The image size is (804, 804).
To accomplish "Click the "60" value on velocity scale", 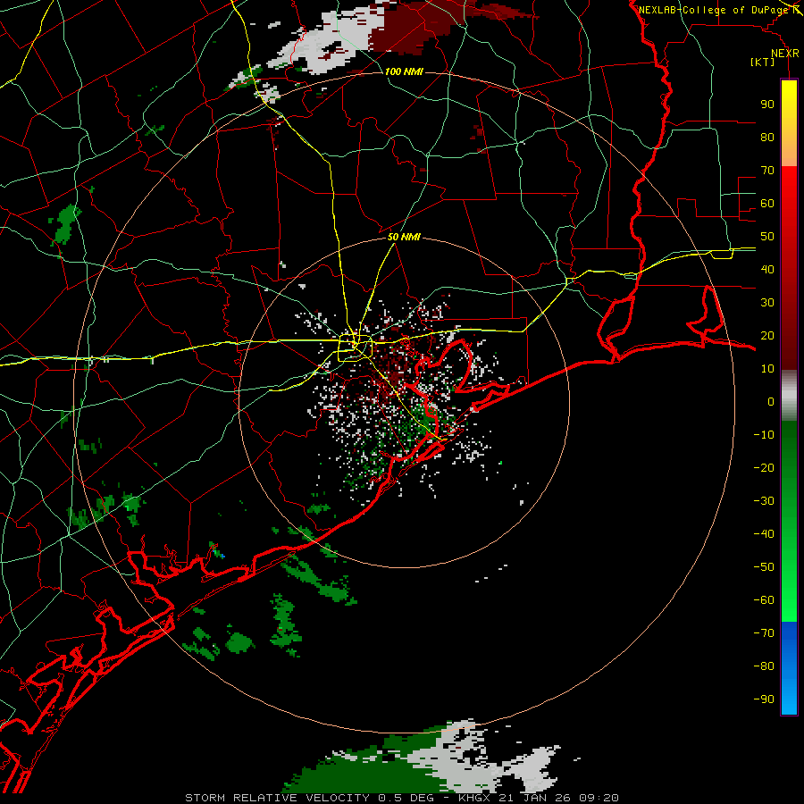I will pos(767,204).
